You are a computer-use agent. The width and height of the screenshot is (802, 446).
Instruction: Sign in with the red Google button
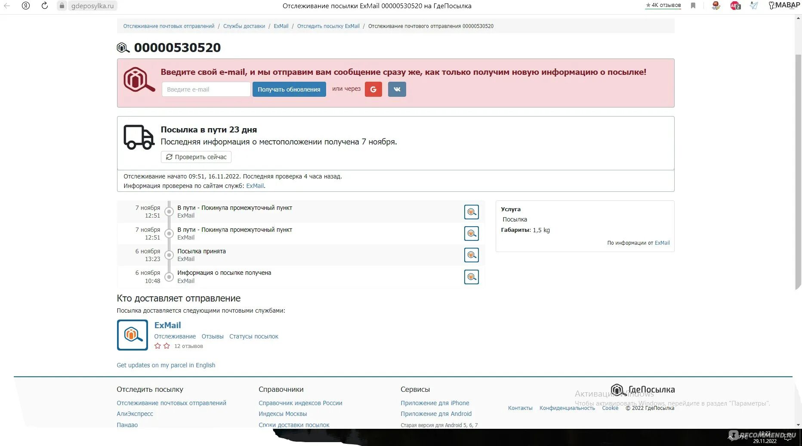[x=373, y=89]
